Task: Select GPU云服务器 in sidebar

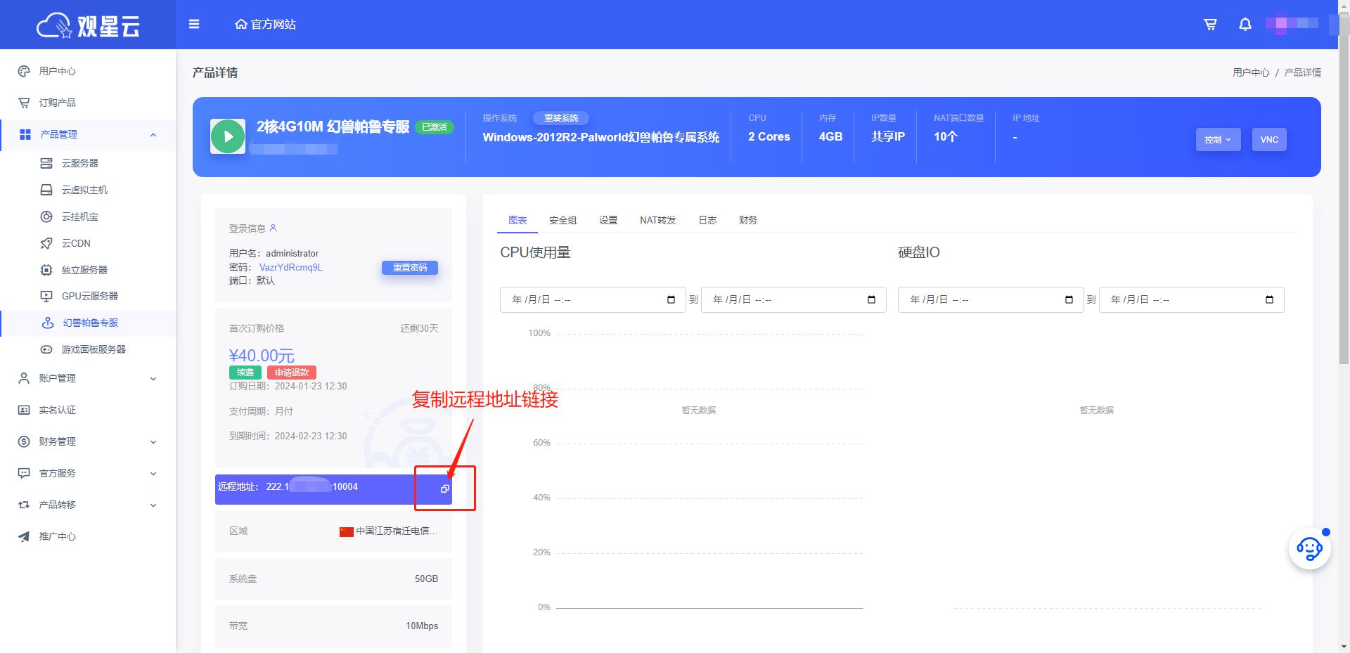Action: click(x=88, y=296)
